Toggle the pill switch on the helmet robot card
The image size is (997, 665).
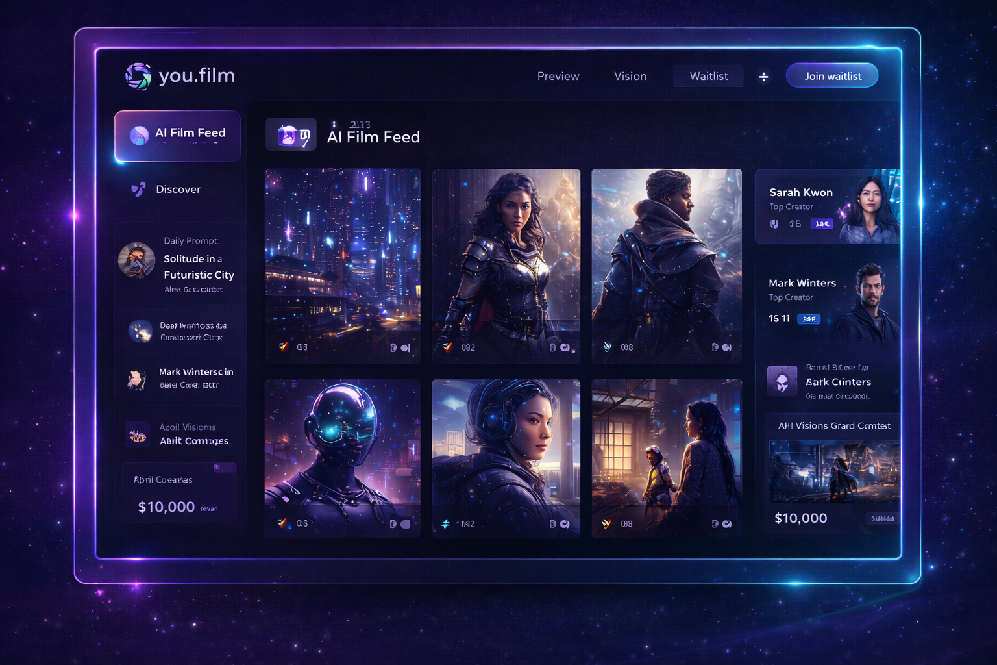pyautogui.click(x=405, y=523)
